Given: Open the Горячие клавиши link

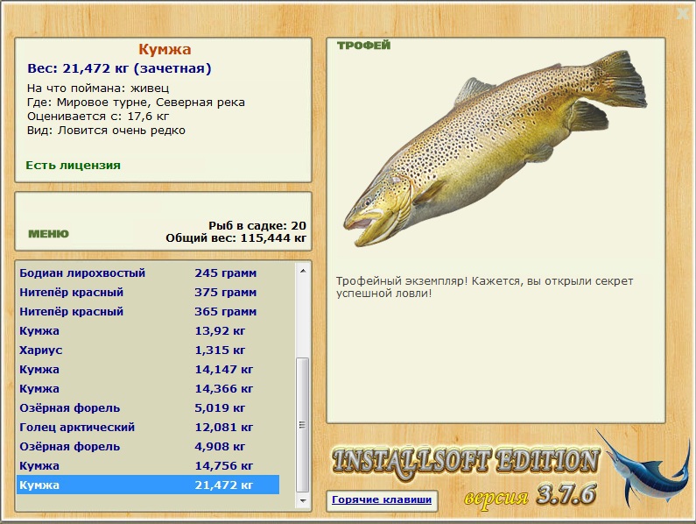Looking at the screenshot, I should pos(382,499).
